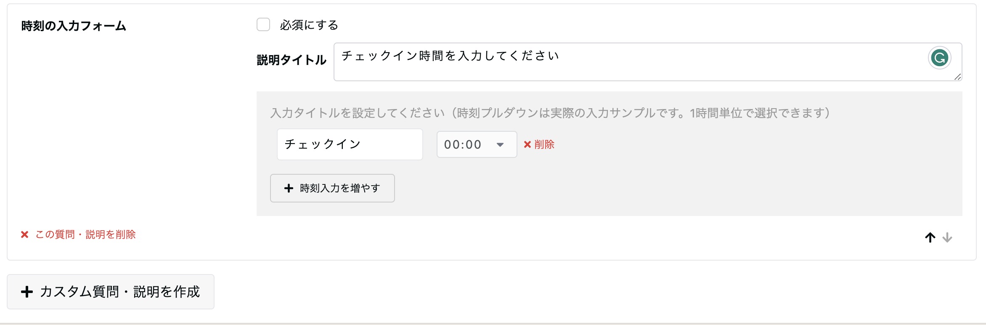Click the 説明タイトル label
986x325 pixels.
click(292, 60)
